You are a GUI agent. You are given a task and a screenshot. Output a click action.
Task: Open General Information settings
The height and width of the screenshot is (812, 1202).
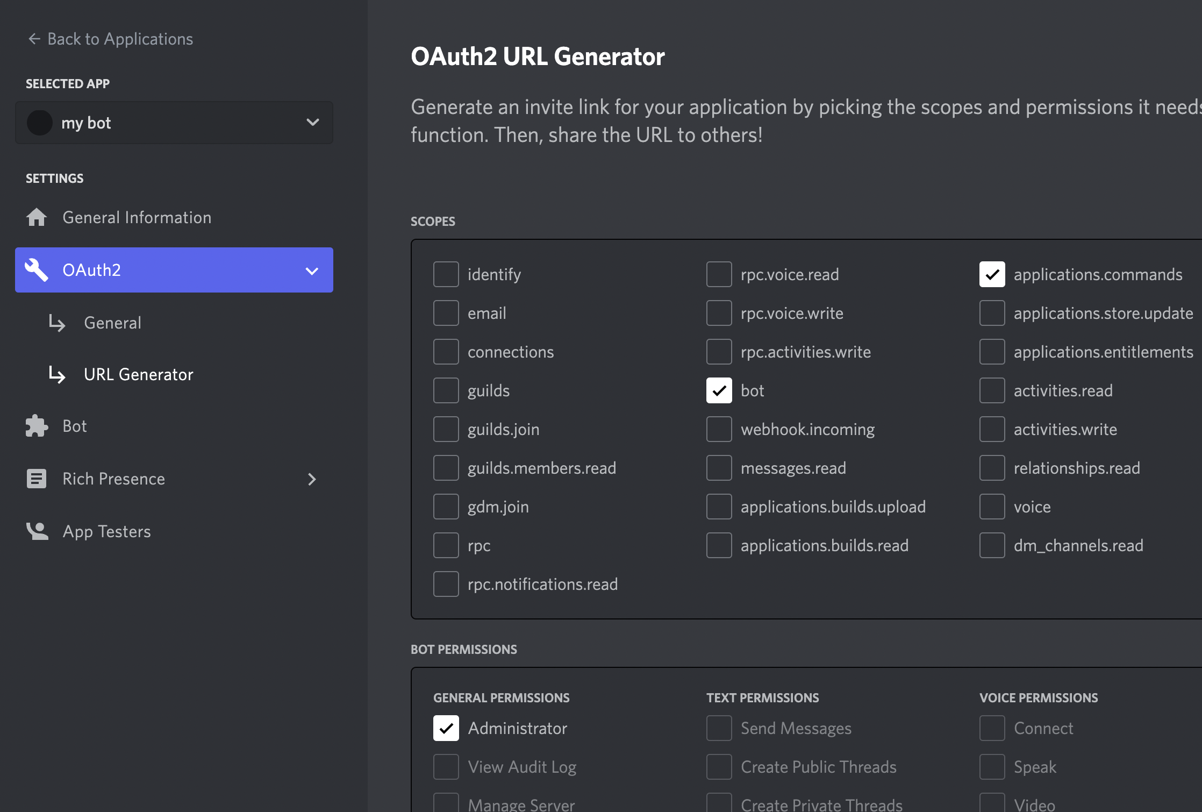137,217
